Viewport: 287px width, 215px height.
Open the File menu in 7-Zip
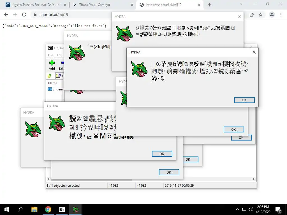pyautogui.click(x=50, y=55)
